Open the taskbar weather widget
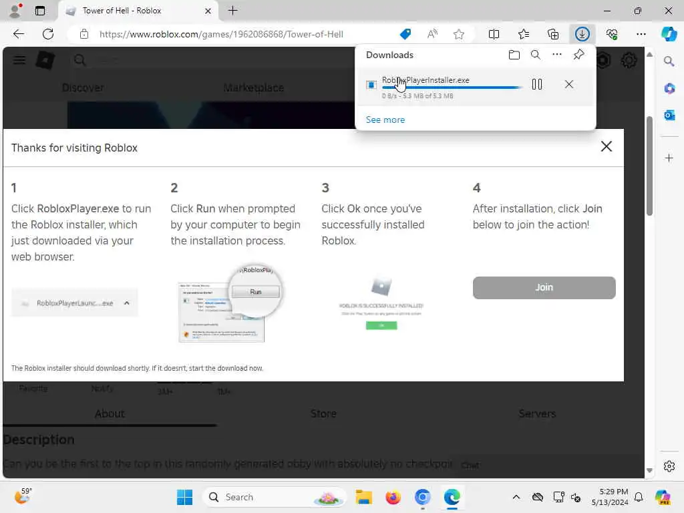This screenshot has width=684, height=513. (23, 496)
